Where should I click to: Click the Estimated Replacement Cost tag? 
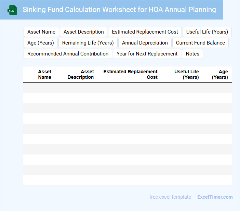pyautogui.click(x=145, y=32)
